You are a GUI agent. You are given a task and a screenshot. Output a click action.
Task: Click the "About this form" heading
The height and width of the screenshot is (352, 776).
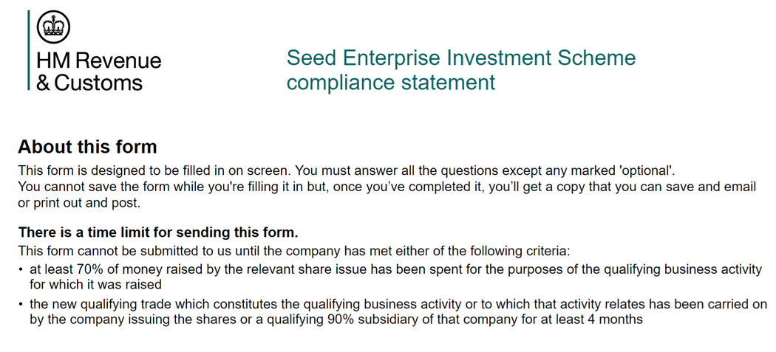pos(87,146)
